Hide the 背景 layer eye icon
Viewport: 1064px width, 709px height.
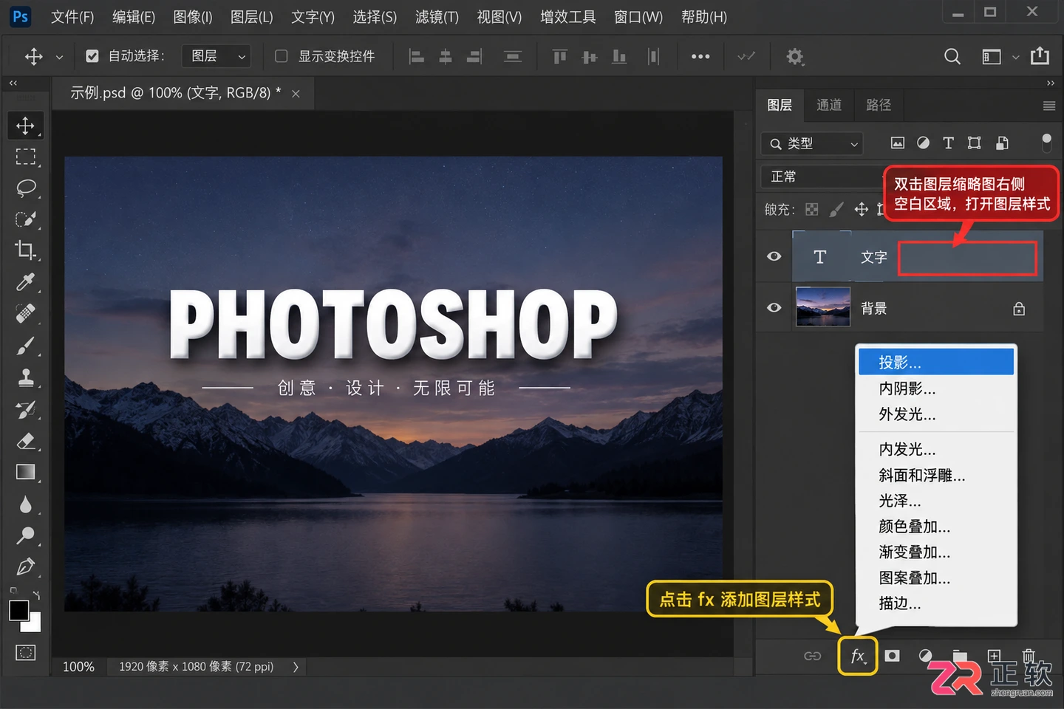click(x=774, y=308)
